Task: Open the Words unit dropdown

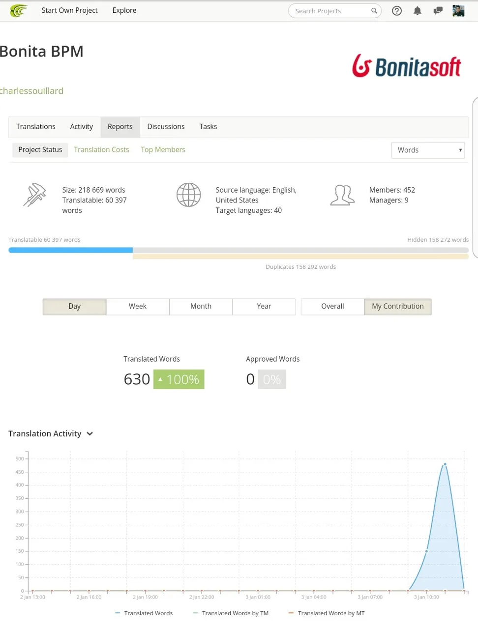Action: (x=428, y=150)
